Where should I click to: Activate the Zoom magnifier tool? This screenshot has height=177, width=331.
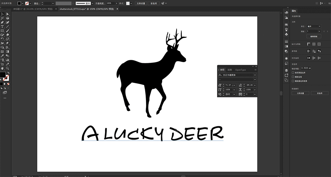[x=7, y=68]
